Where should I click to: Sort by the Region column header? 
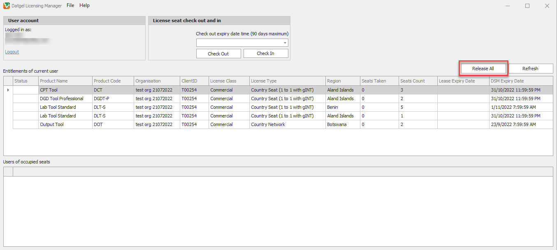pos(343,81)
